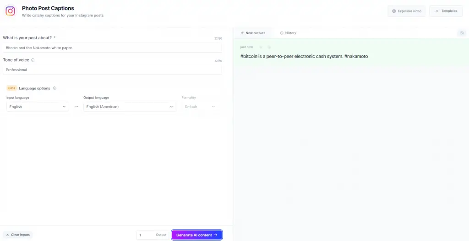Click the Photo Post Captions title
Screen dimensions: 469x241
[x=48, y=8]
